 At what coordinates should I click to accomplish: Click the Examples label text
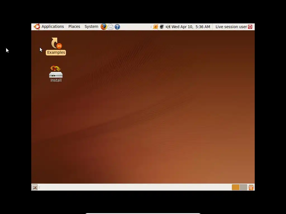click(56, 52)
